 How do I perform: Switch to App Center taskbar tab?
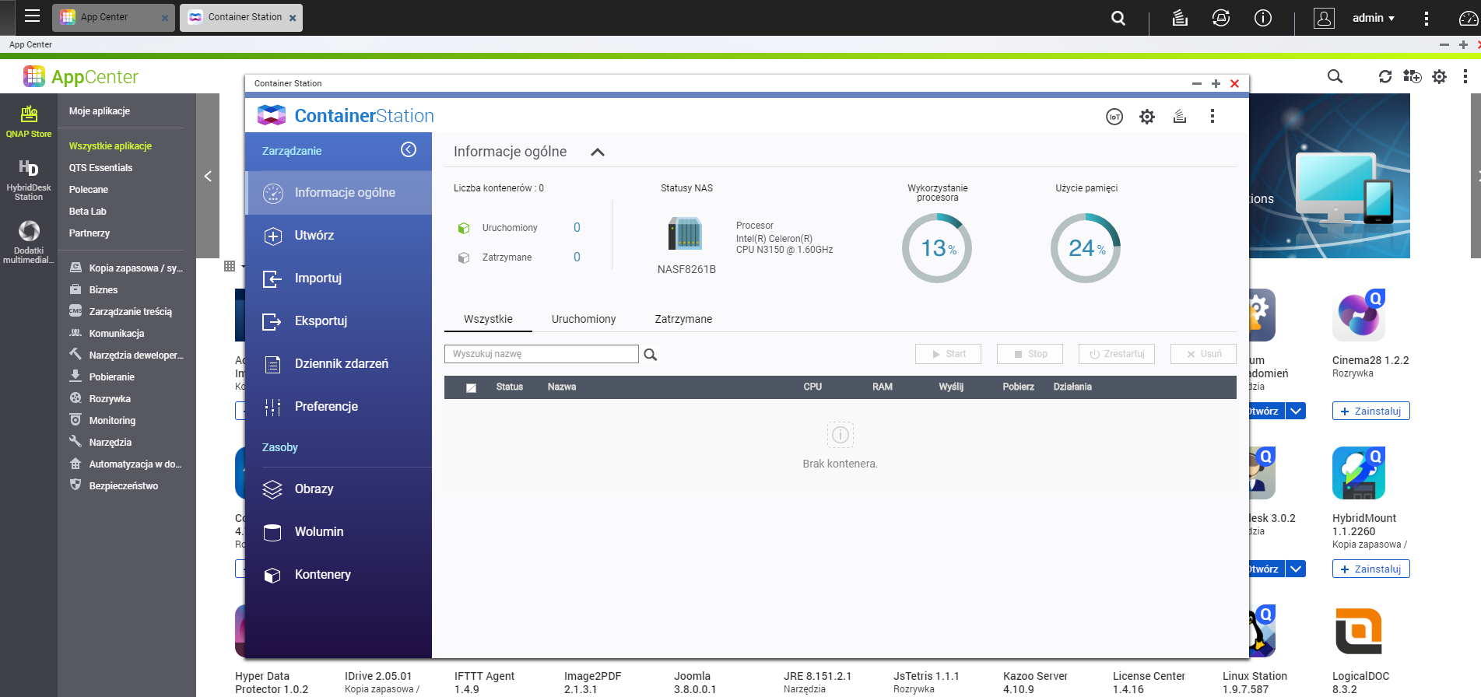click(114, 17)
